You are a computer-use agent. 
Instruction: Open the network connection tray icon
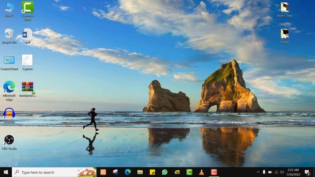(276, 172)
